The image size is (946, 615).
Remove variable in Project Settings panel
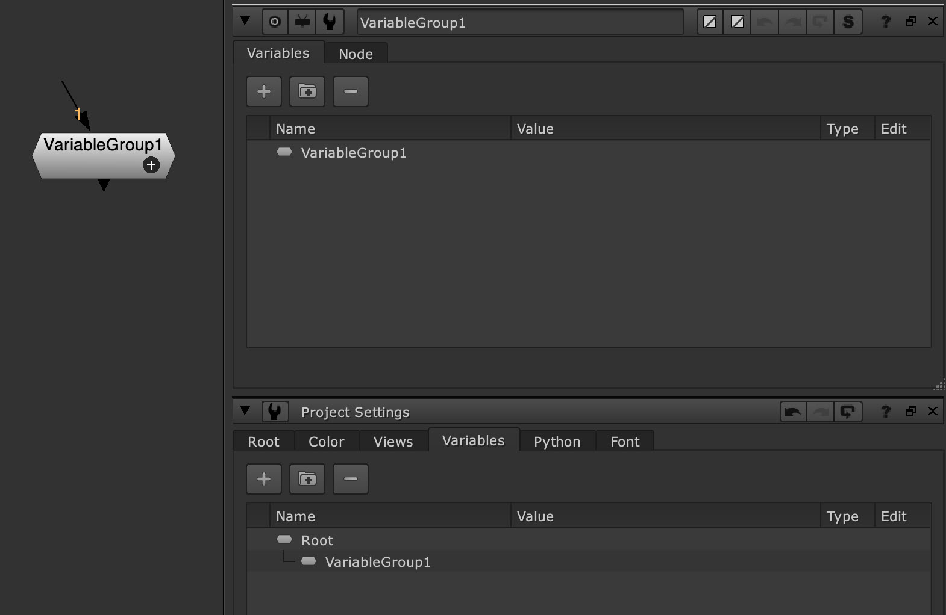351,479
